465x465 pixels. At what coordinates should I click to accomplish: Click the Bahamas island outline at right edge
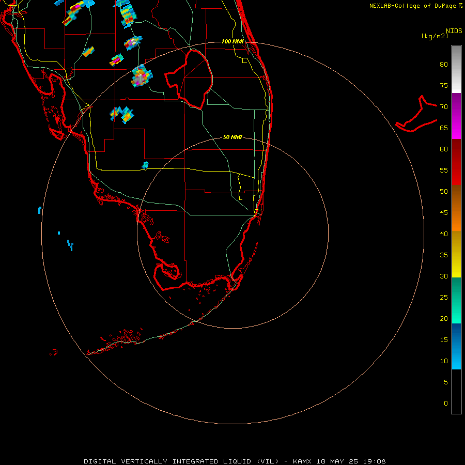(x=416, y=114)
